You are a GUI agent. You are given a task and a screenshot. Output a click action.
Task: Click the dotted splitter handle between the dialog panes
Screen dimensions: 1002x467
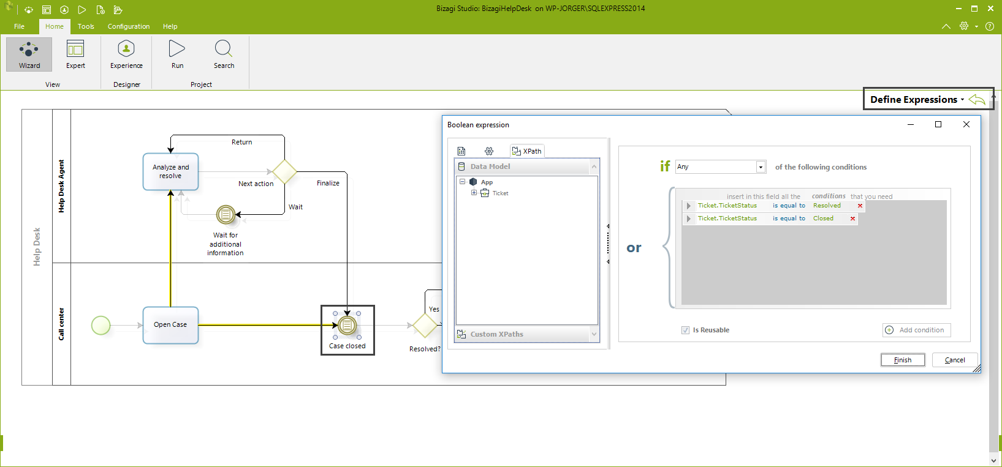pos(608,244)
